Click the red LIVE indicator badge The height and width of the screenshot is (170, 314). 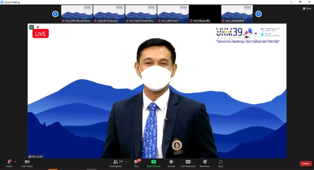(41, 34)
